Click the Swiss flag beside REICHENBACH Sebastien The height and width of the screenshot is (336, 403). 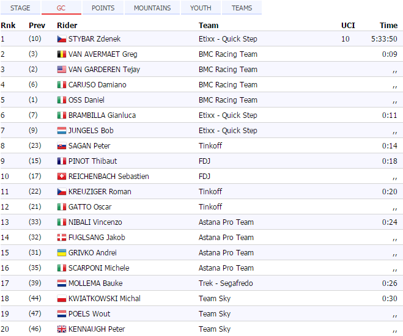pyautogui.click(x=61, y=177)
